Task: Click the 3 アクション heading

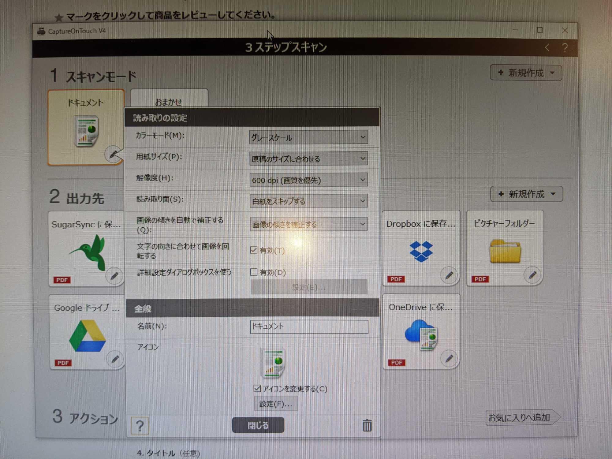Action: (x=85, y=417)
